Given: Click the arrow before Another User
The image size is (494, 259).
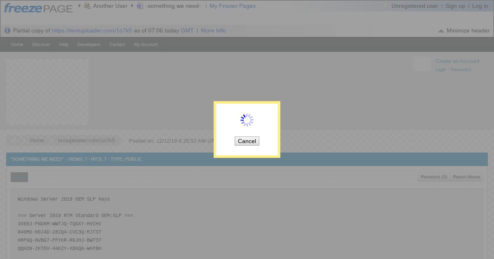Looking at the screenshot, I should pos(79,6).
